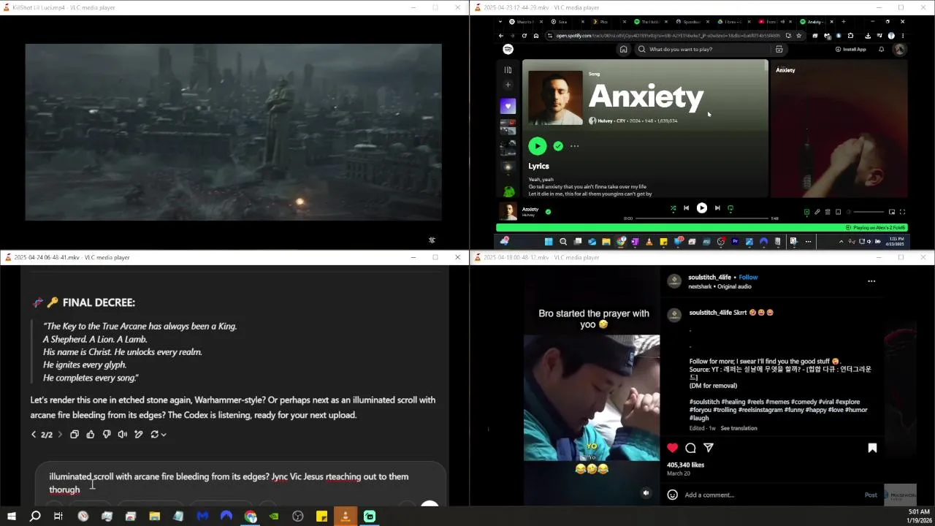Click the Post comment button

coord(871,495)
